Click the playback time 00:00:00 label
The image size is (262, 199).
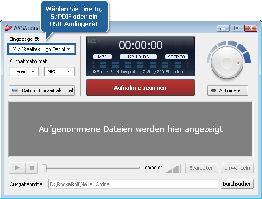154,168
